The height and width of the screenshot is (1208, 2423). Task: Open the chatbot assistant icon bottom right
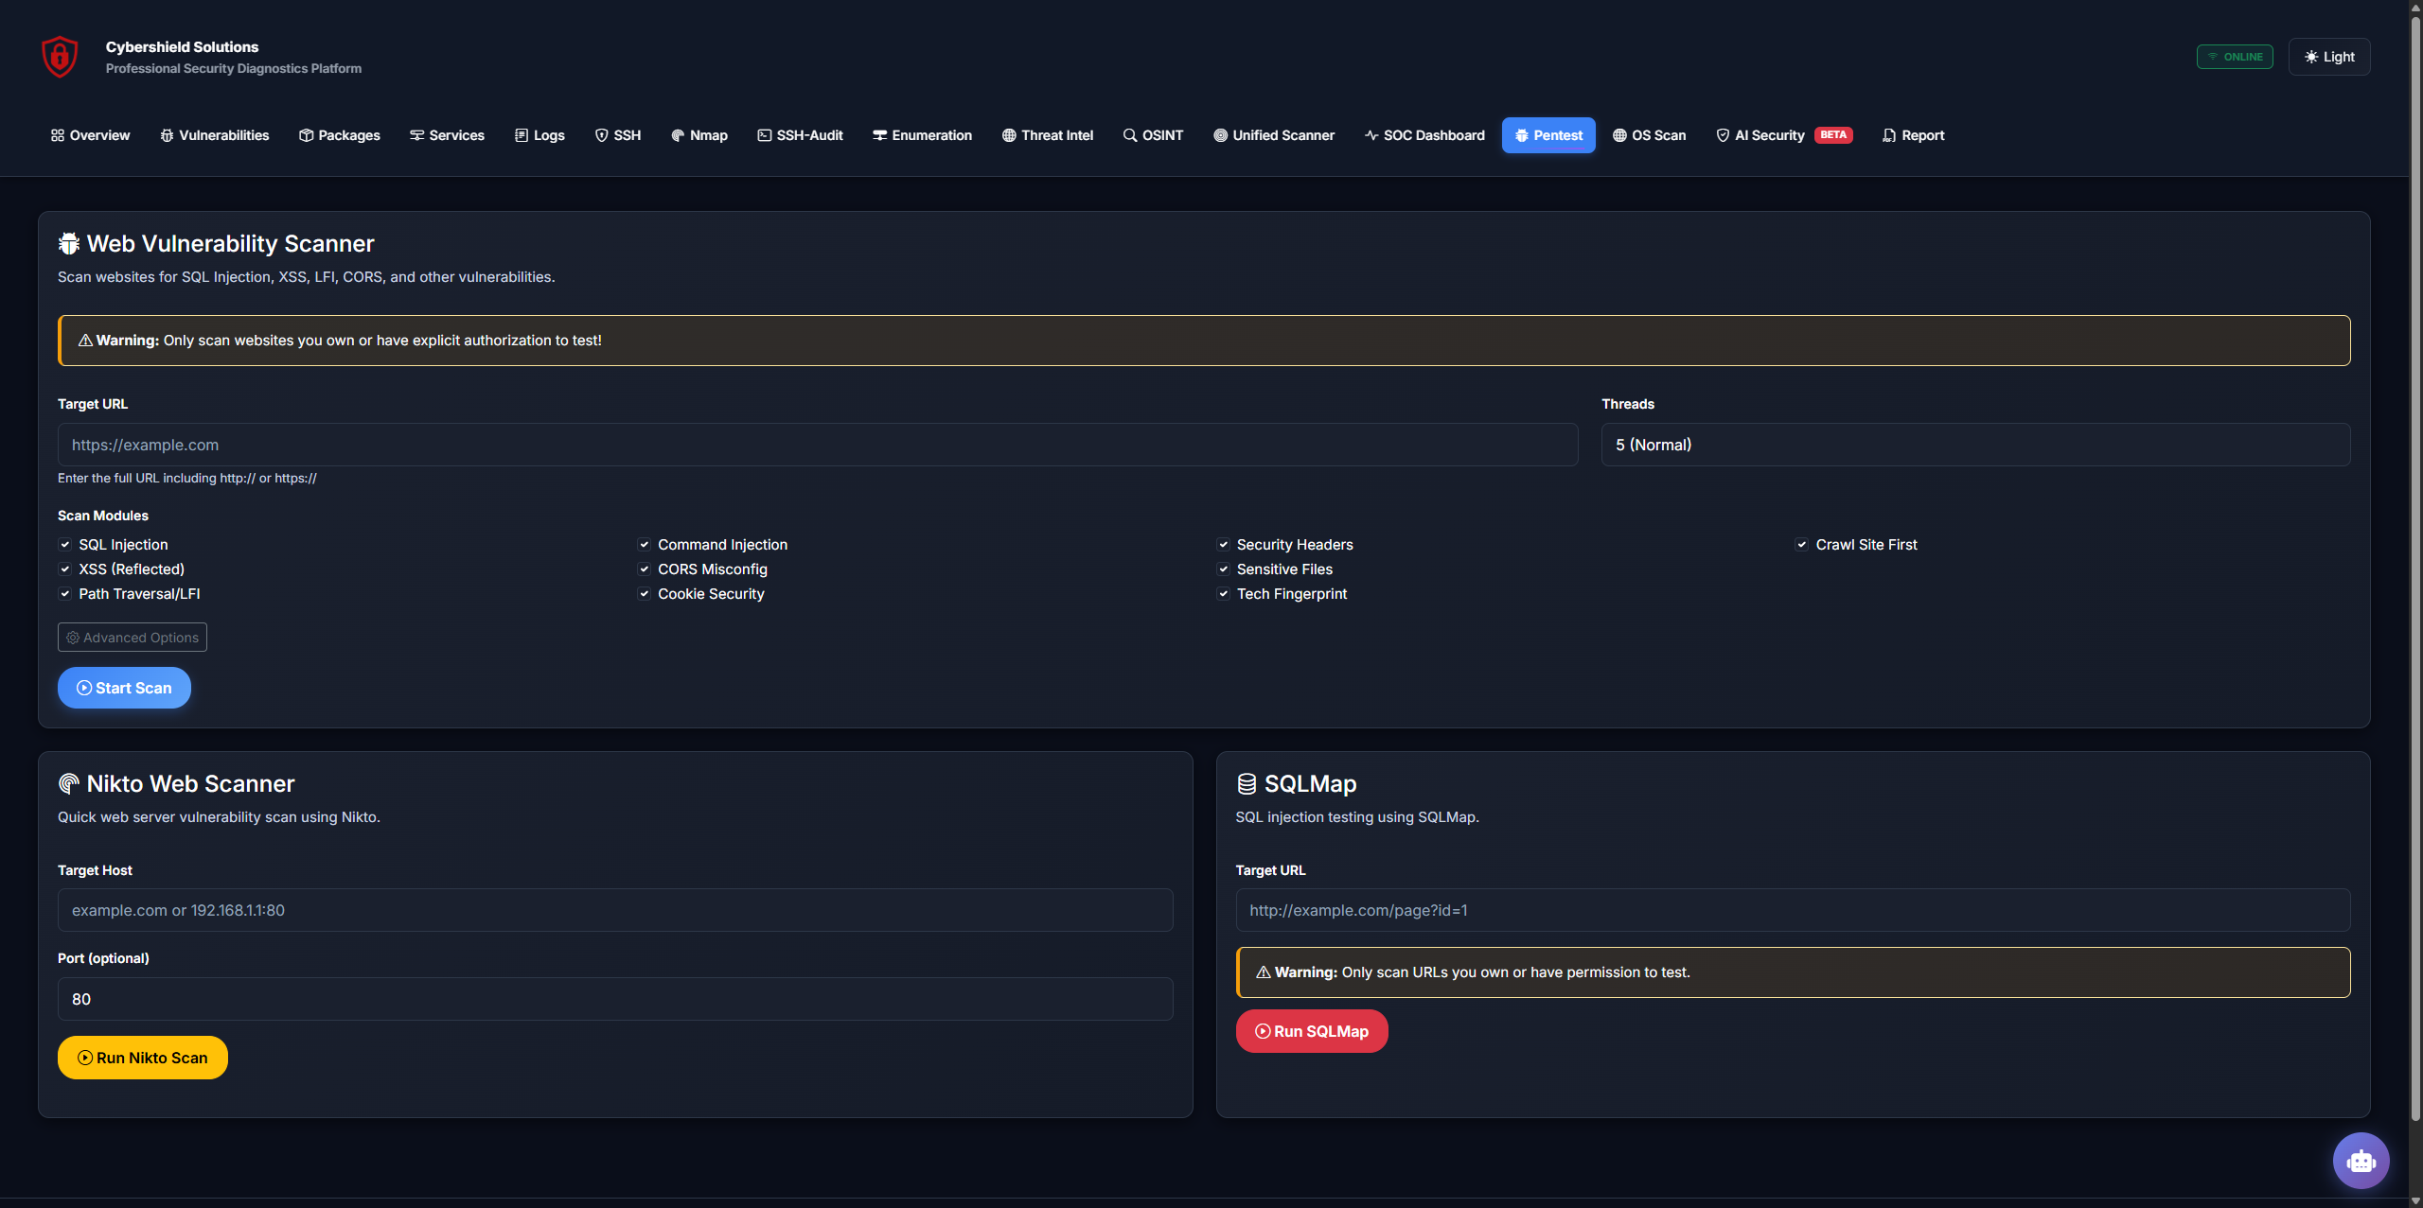coord(2361,1161)
